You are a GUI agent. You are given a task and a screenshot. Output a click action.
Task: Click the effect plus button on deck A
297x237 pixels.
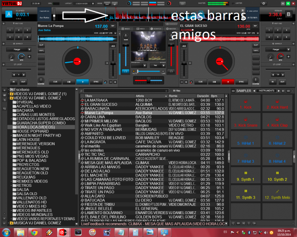pyautogui.click(x=29, y=56)
